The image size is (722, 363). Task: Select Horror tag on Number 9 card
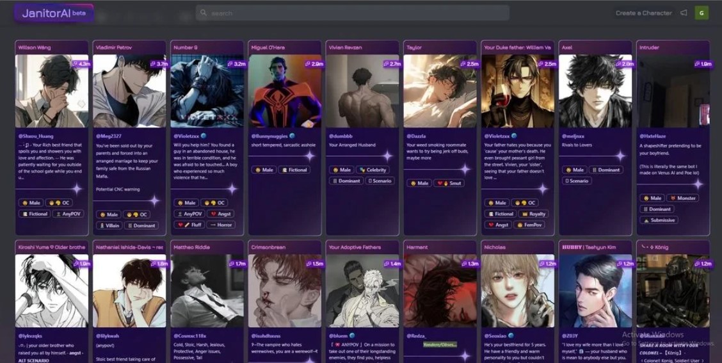pyautogui.click(x=221, y=225)
